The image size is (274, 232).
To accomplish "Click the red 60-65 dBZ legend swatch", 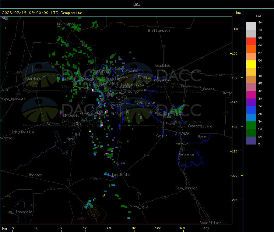I will [x=251, y=41].
